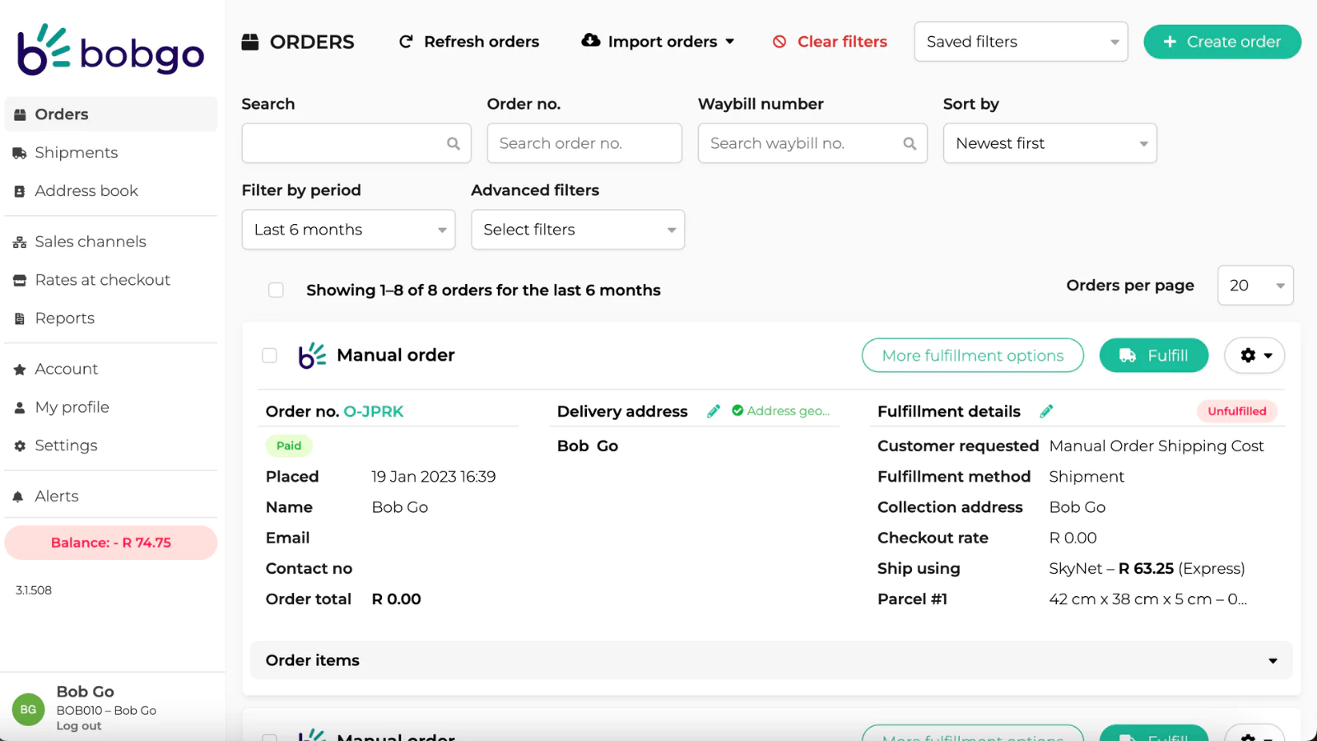The height and width of the screenshot is (741, 1317).
Task: Click the magnifier icon in the Search field
Action: pos(454,143)
